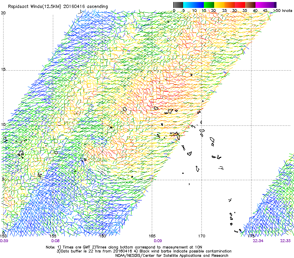
Task: Click the magenta-purple segment of the legend
Action: 266,5
